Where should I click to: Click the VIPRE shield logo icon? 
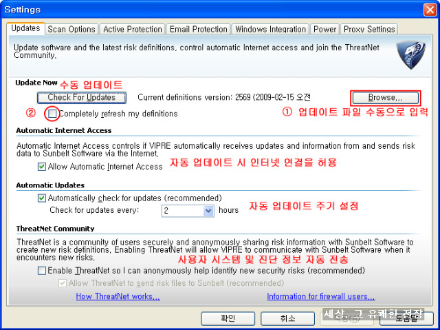(x=411, y=55)
